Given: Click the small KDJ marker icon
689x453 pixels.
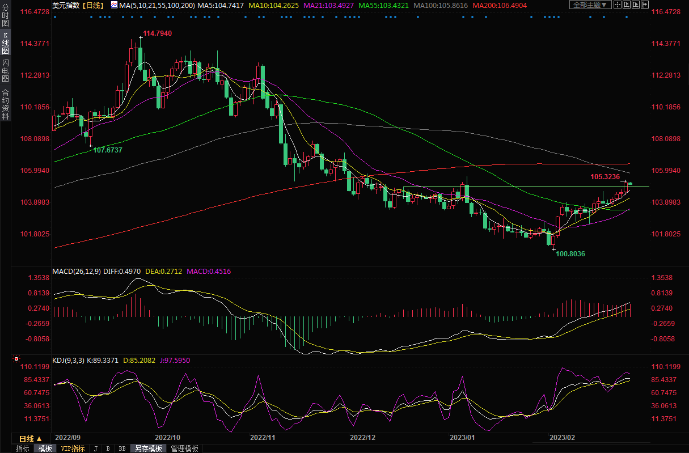Looking at the screenshot, I should coord(16,359).
